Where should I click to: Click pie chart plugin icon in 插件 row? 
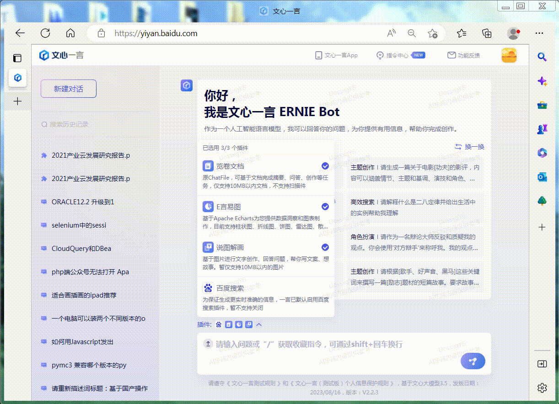[x=239, y=324]
